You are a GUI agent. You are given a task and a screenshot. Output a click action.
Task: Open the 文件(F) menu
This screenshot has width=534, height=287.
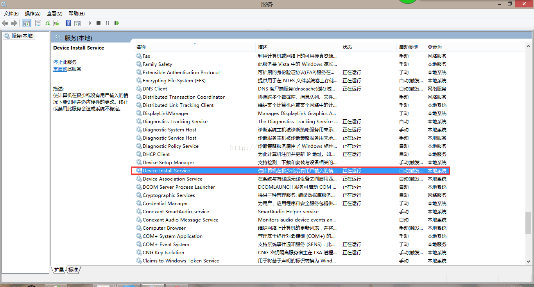tap(11, 14)
